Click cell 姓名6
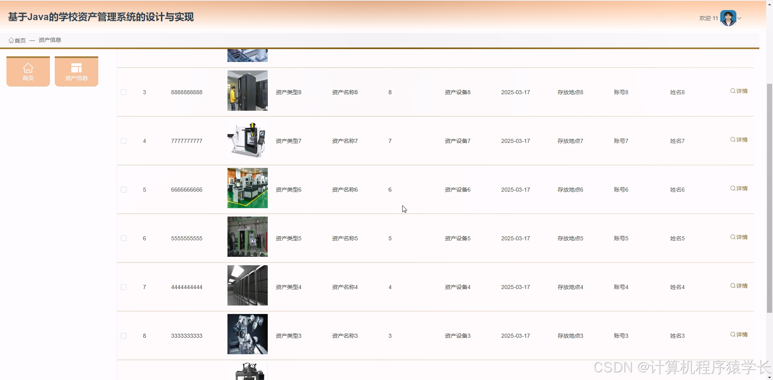The image size is (773, 380). [678, 190]
